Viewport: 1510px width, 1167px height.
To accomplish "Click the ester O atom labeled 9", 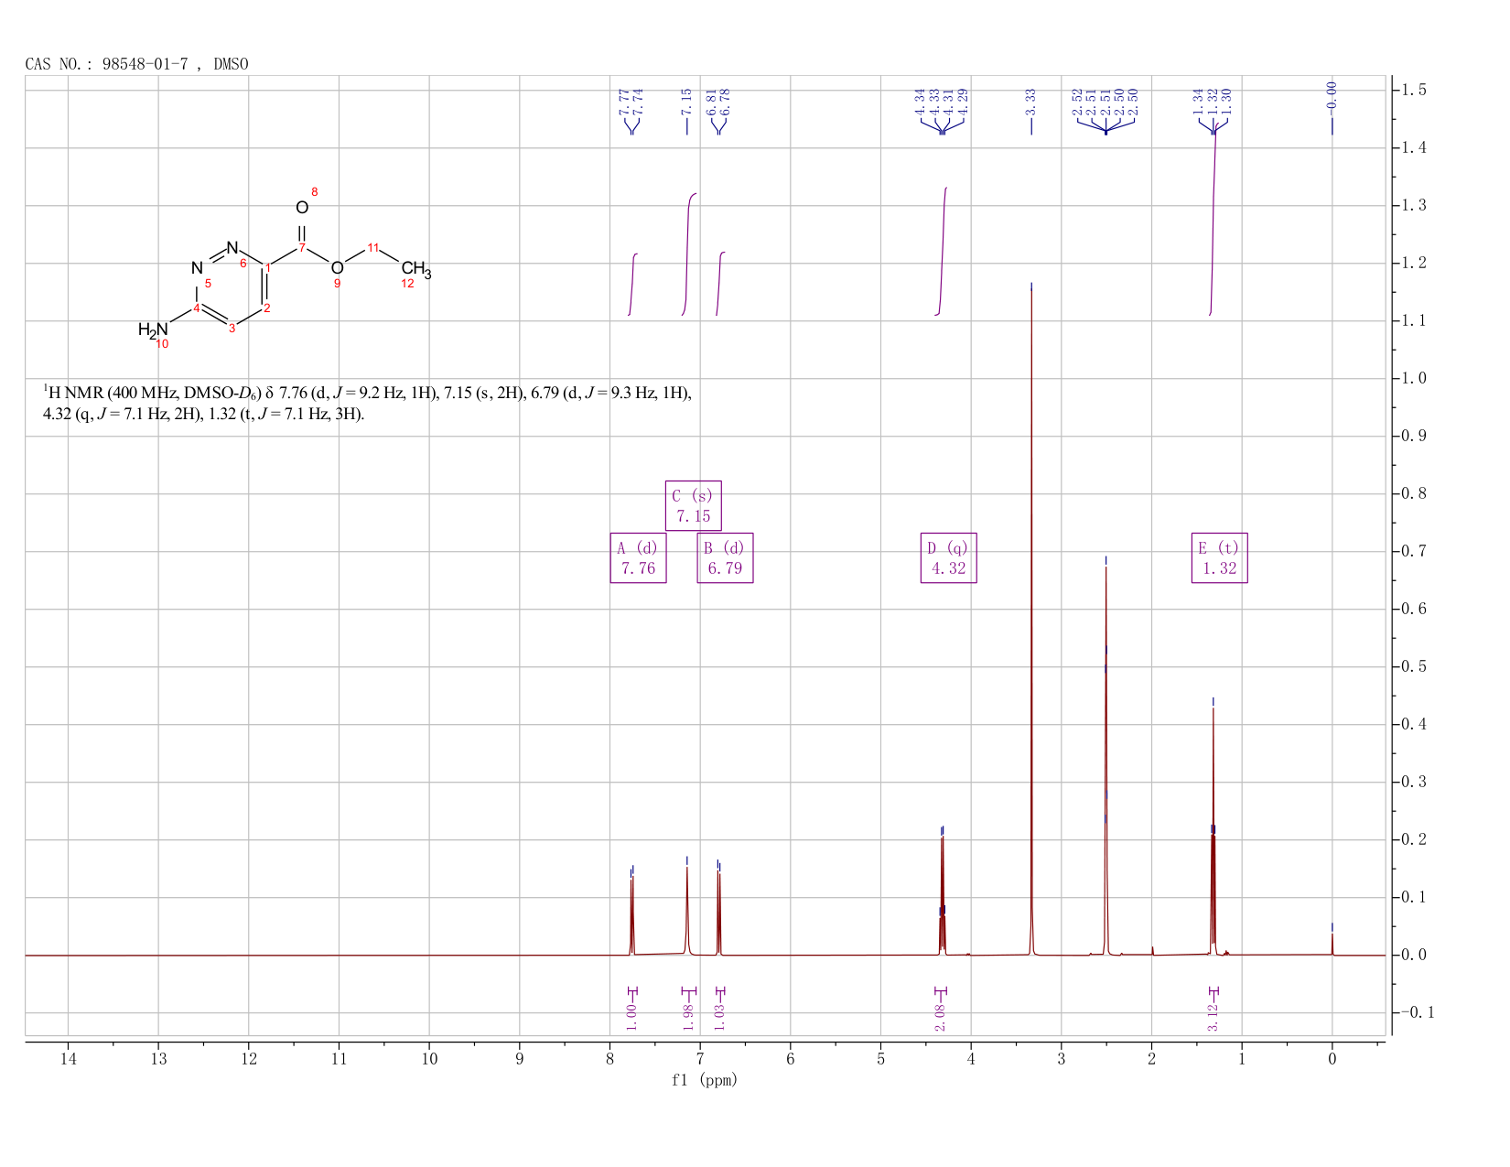I will point(337,268).
